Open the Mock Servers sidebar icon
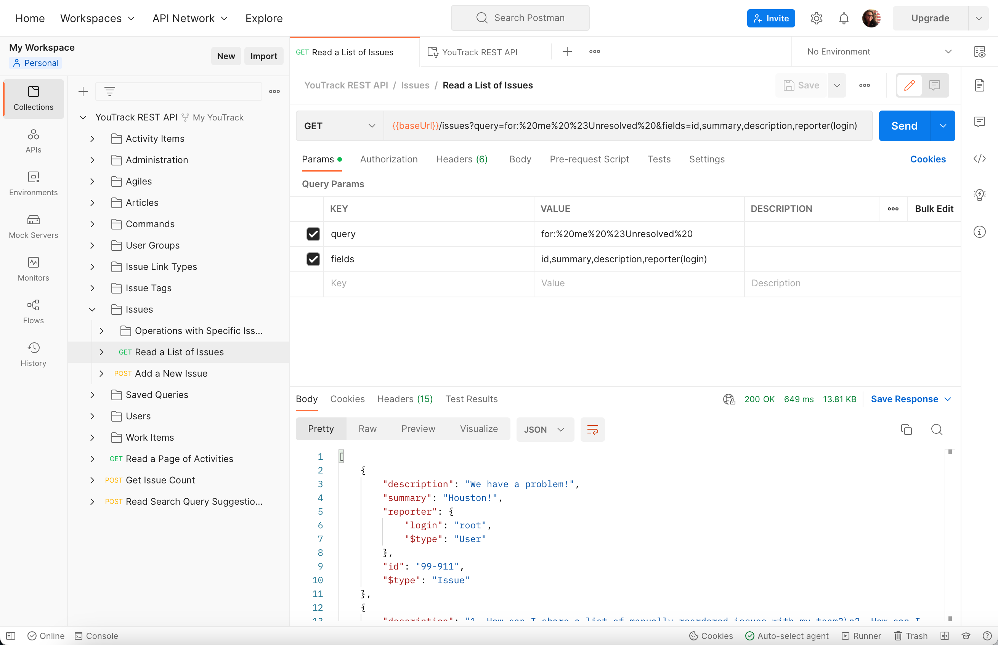Screen dimensions: 998x645 click(x=33, y=226)
